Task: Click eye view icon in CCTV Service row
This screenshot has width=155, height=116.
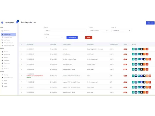Action: tap(139, 54)
